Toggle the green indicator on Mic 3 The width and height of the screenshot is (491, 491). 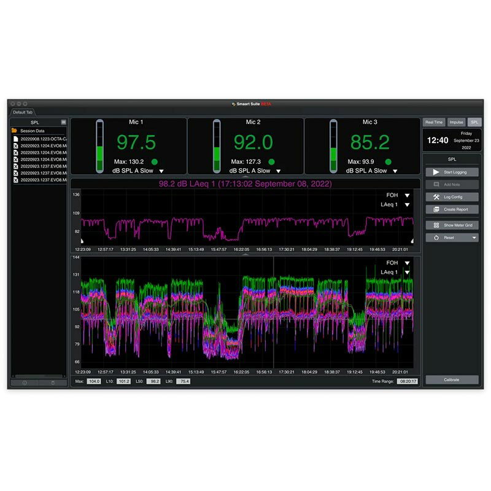pyautogui.click(x=388, y=162)
